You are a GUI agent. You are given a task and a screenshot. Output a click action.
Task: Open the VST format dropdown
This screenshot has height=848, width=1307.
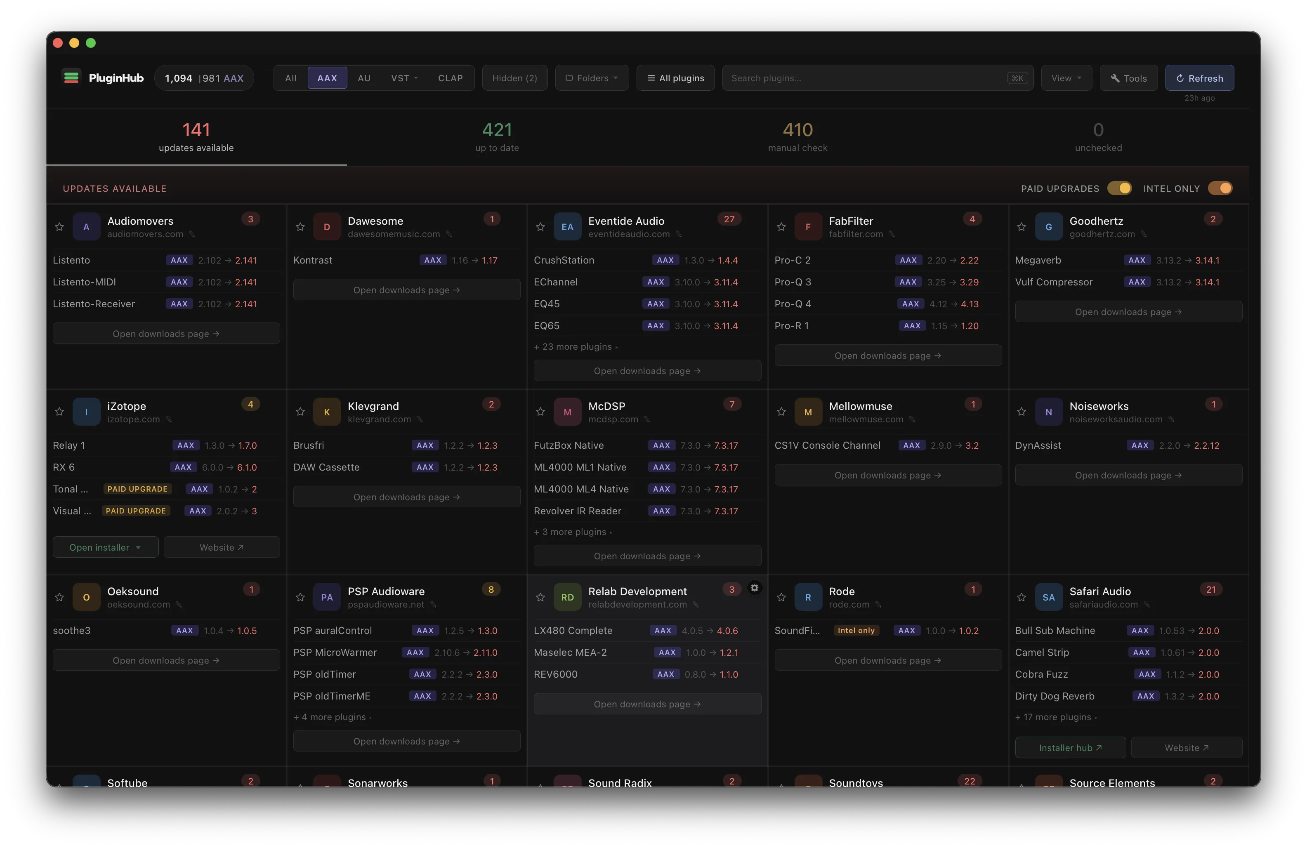[404, 78]
